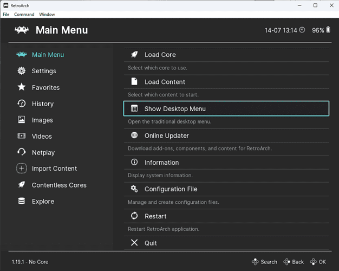This screenshot has width=339, height=271.
Task: Click 'Display system information.' description
Action: (x=160, y=175)
